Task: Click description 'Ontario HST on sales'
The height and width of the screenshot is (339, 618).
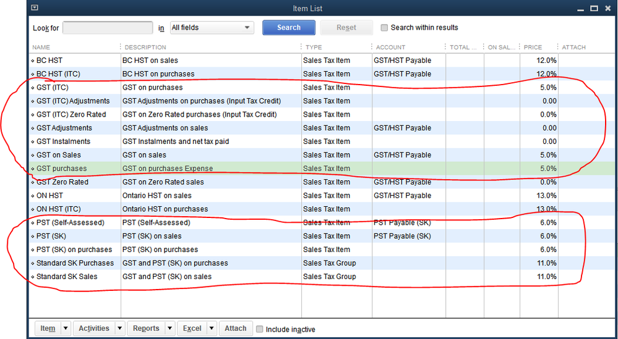Action: [157, 196]
